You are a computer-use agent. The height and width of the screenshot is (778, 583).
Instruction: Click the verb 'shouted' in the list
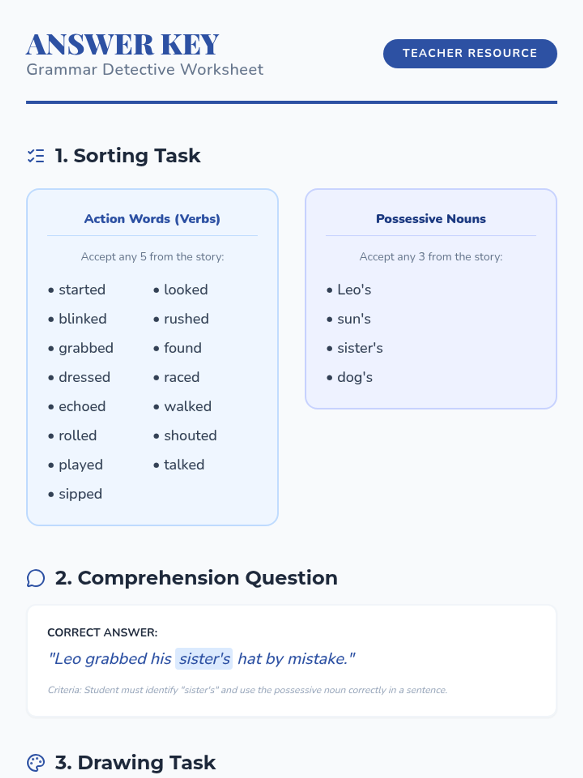pyautogui.click(x=190, y=436)
